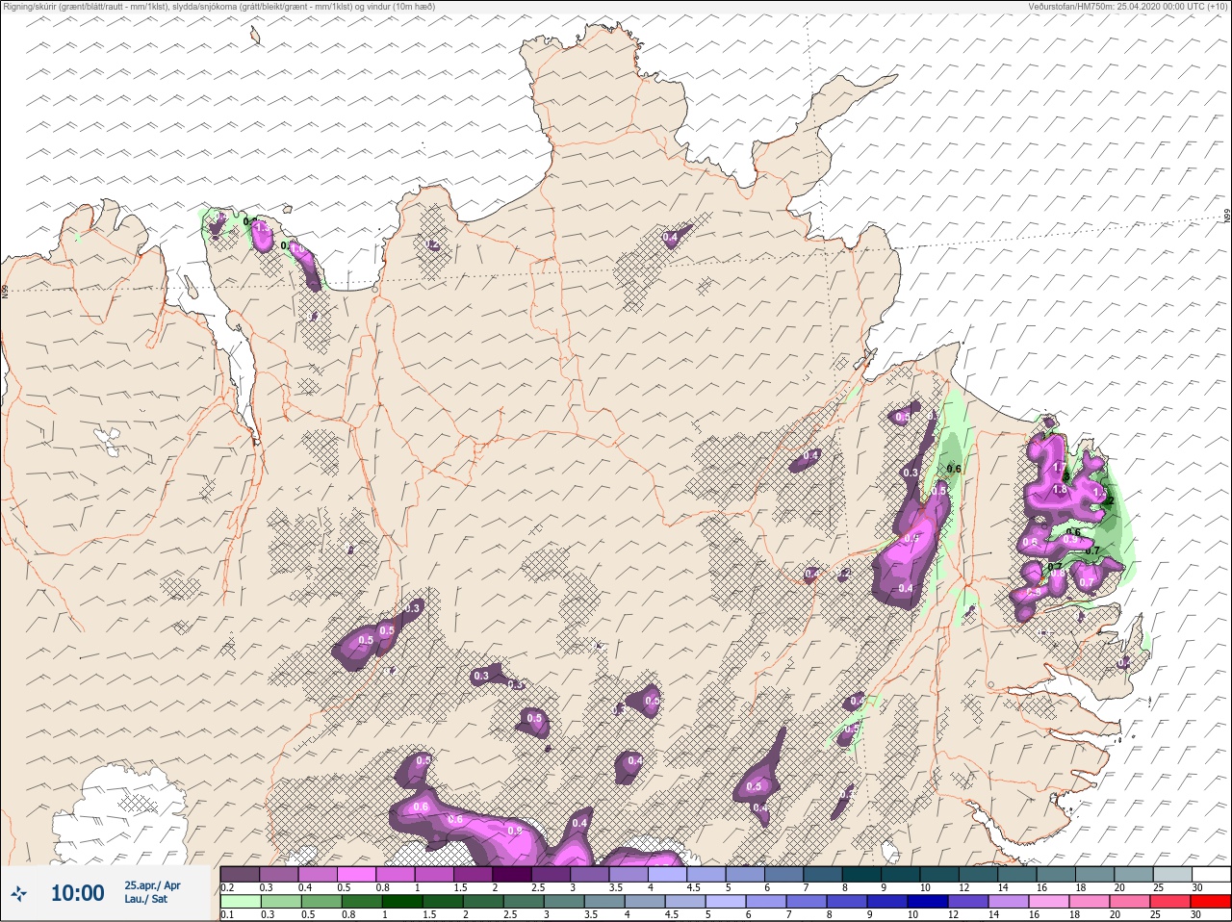The image size is (1232, 922).
Task: Click the Rigning/skúrir map title text
Action: pyautogui.click(x=218, y=6)
